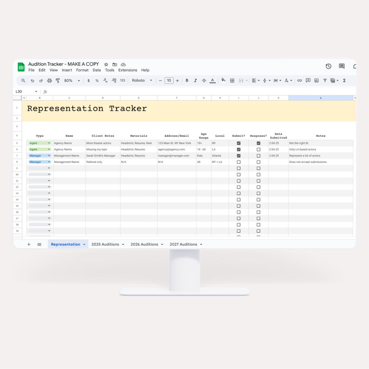Click the functions sigma icon

click(x=345, y=80)
